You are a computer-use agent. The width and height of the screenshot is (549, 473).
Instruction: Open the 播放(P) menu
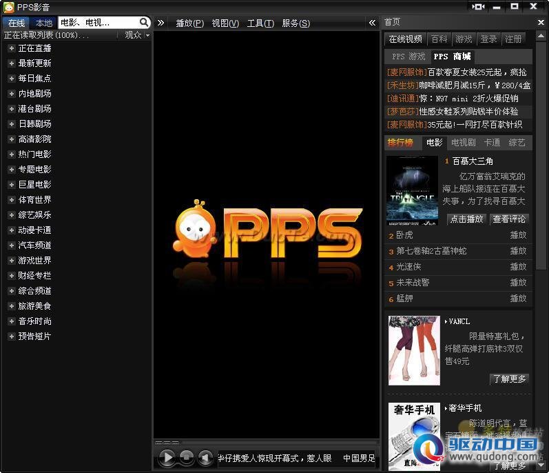tap(189, 23)
